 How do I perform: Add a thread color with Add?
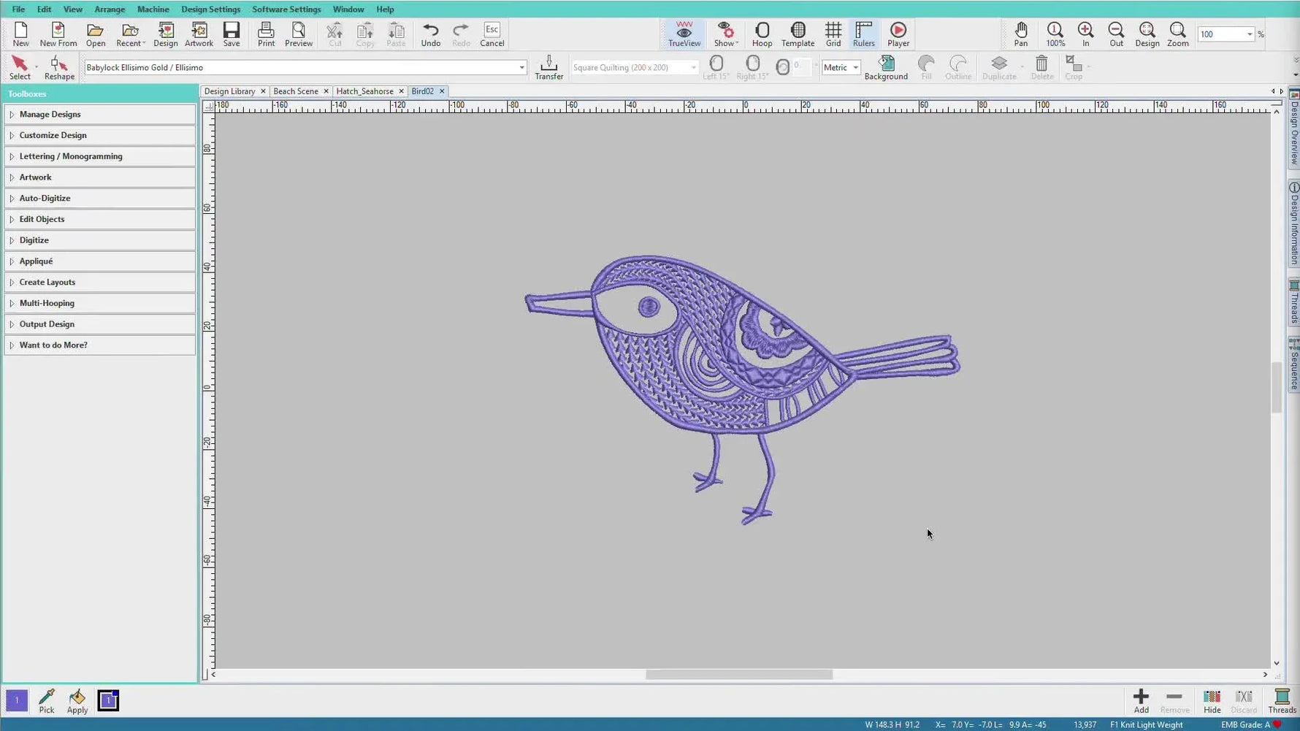[x=1141, y=700]
